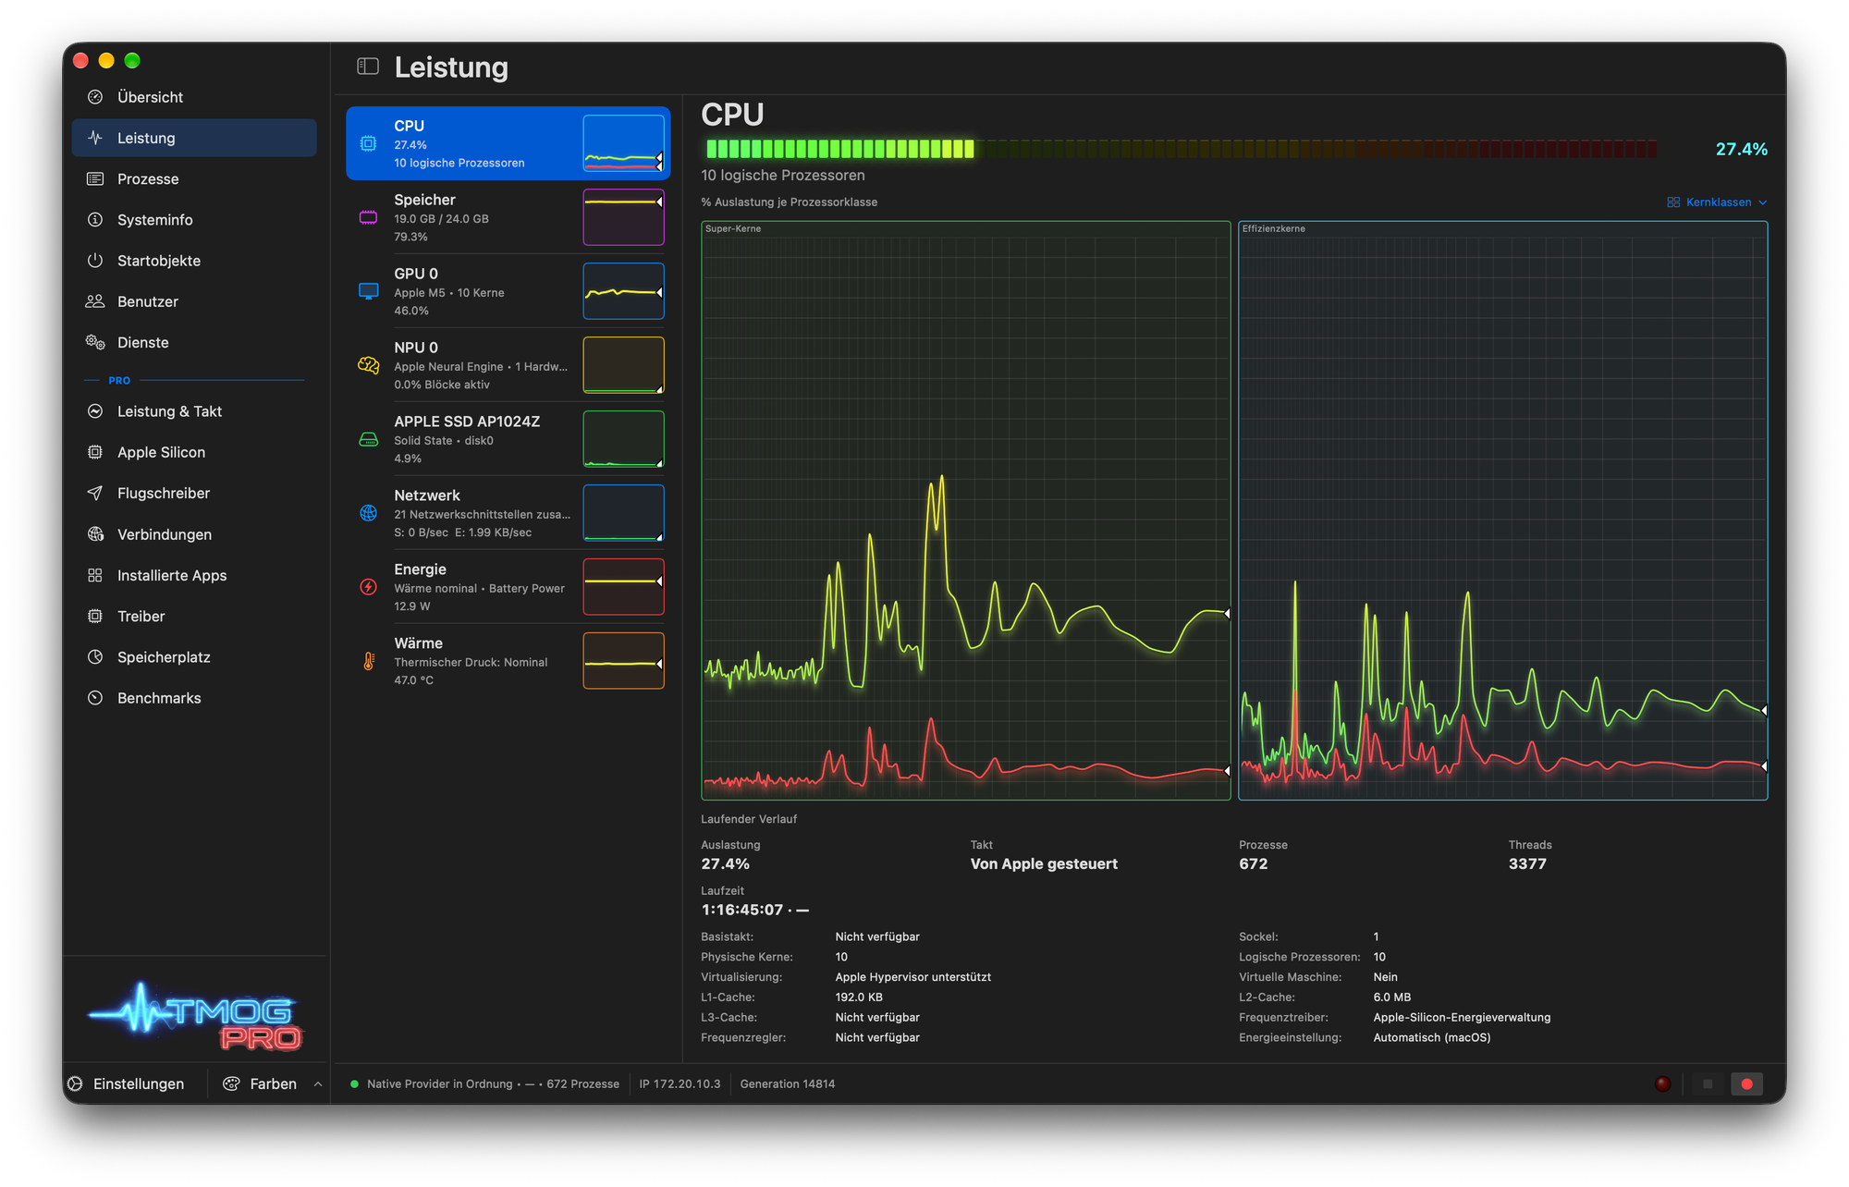Click the Verbindungen globe icon
Image resolution: width=1849 pixels, height=1187 pixels.
[95, 534]
